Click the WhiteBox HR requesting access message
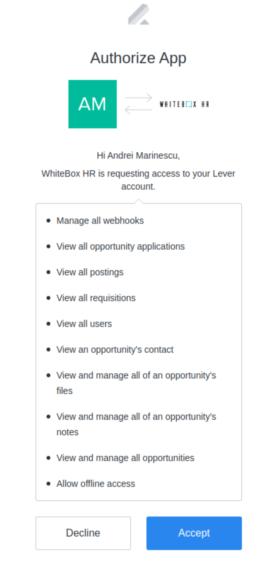This screenshot has width=269, height=563. pyautogui.click(x=138, y=180)
